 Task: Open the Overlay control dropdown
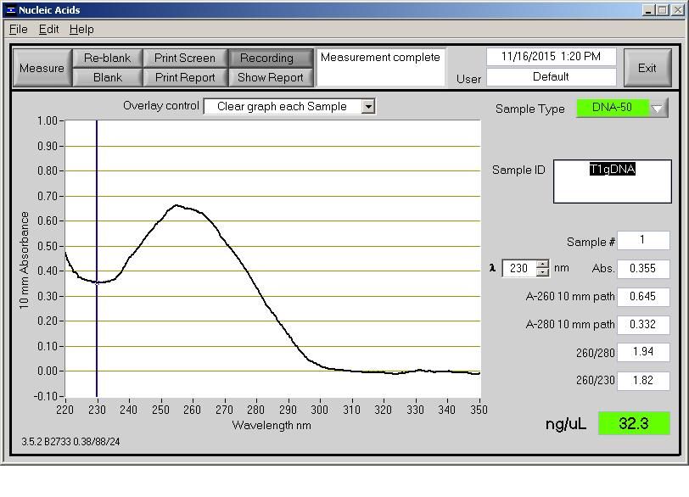coord(289,106)
